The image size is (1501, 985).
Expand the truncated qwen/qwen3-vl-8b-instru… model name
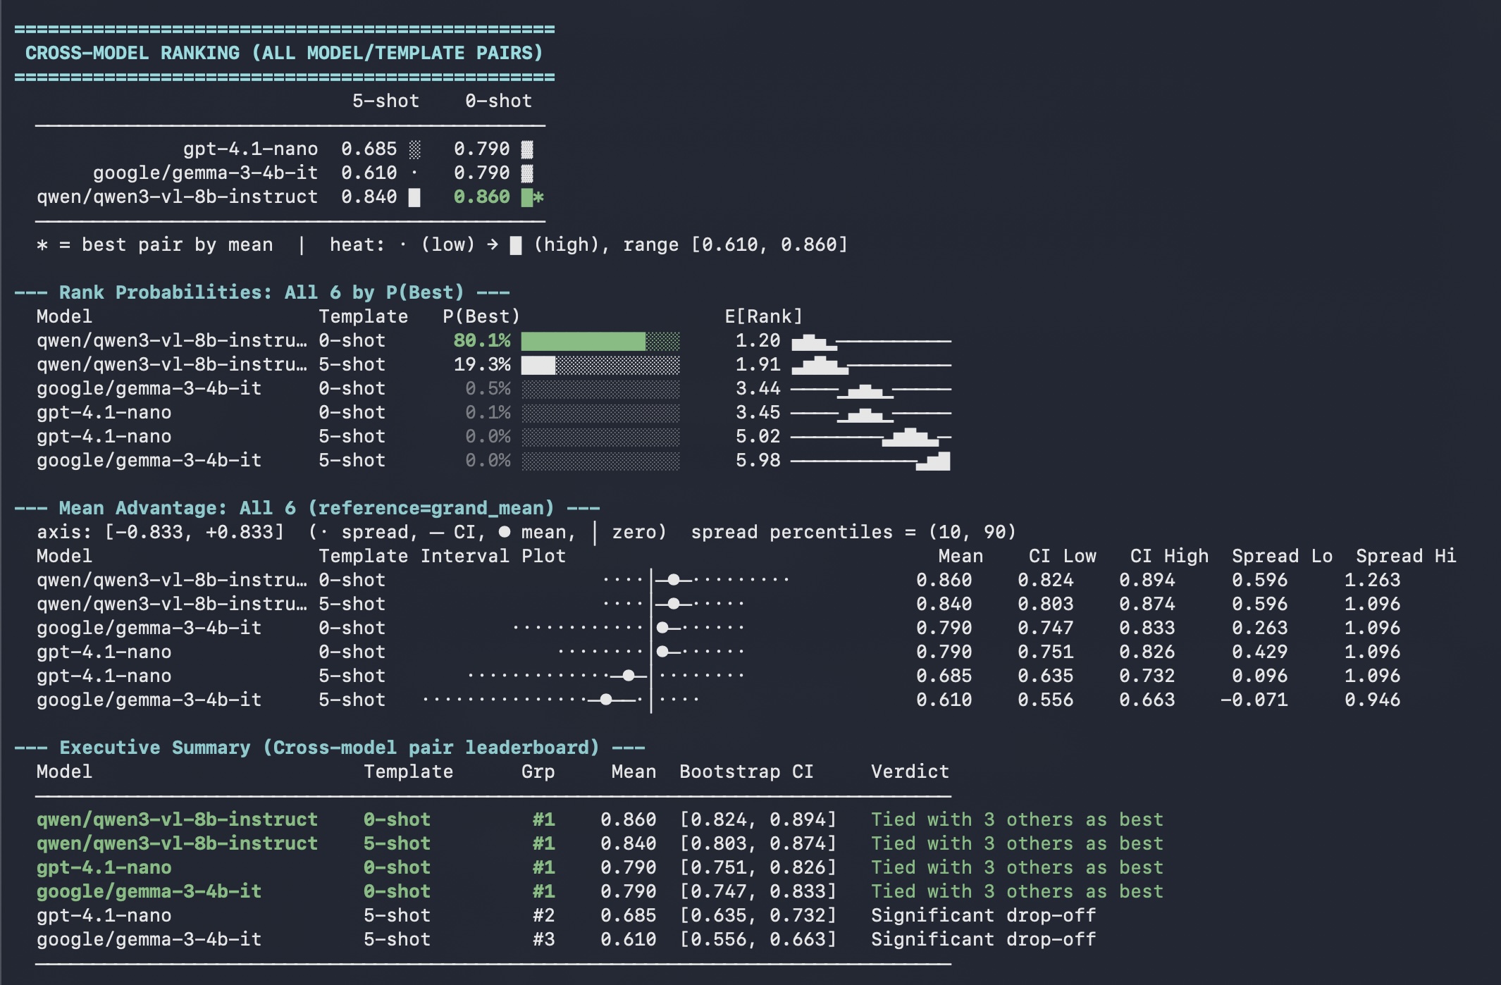click(x=173, y=340)
